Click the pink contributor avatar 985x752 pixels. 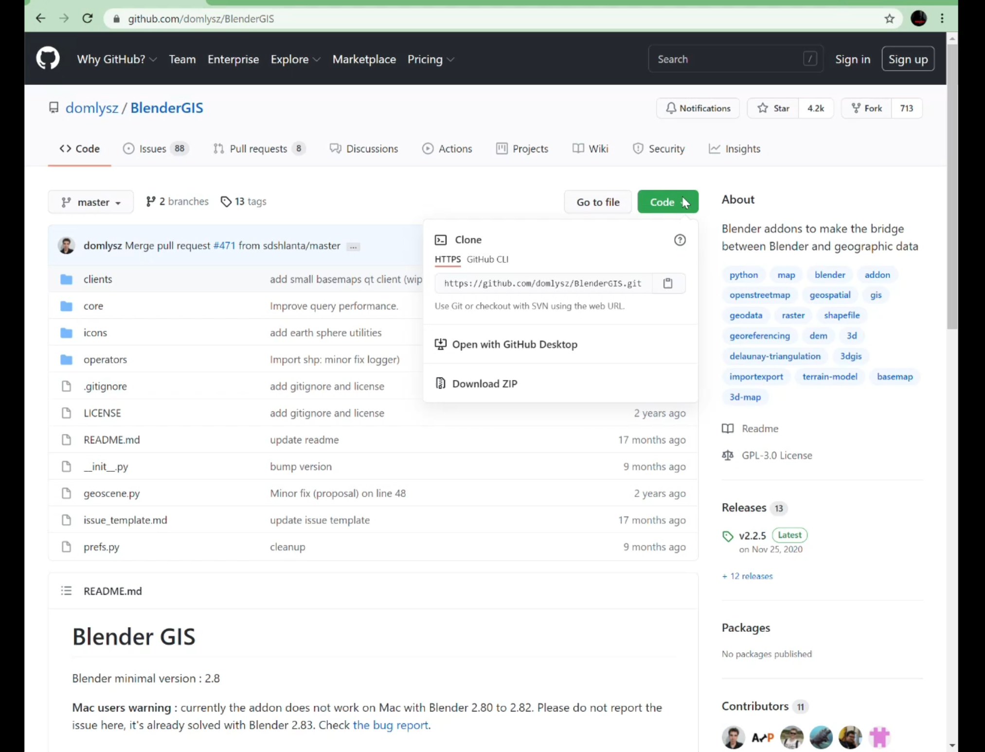[x=879, y=737]
